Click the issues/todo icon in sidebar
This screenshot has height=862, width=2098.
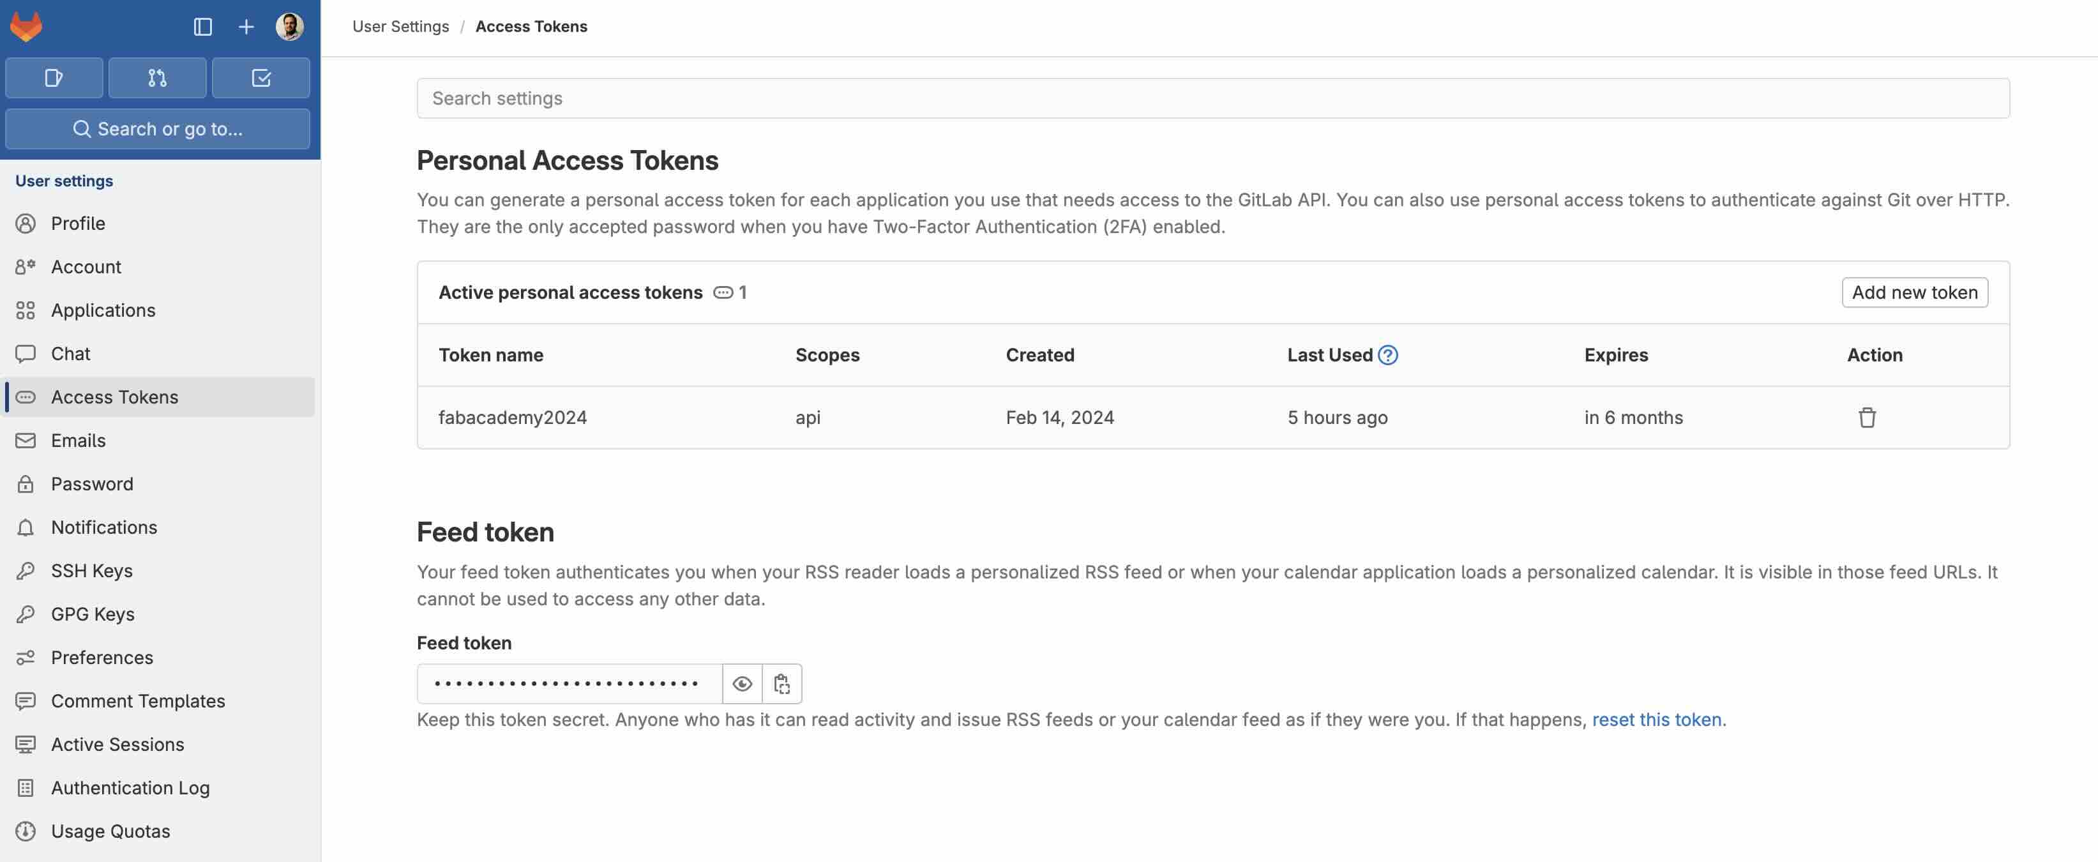click(261, 76)
